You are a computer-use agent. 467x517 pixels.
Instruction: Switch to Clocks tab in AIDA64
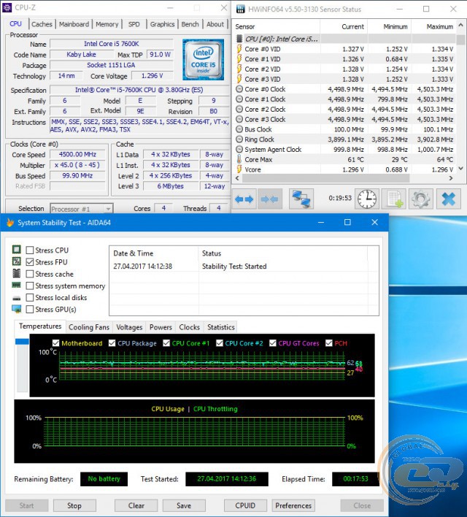click(x=190, y=327)
